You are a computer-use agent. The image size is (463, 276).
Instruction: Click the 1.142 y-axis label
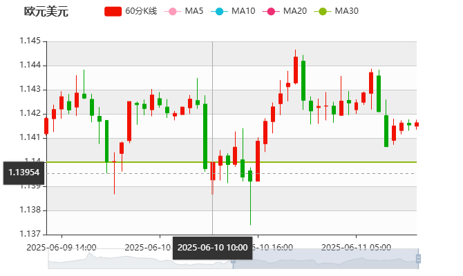click(x=30, y=113)
